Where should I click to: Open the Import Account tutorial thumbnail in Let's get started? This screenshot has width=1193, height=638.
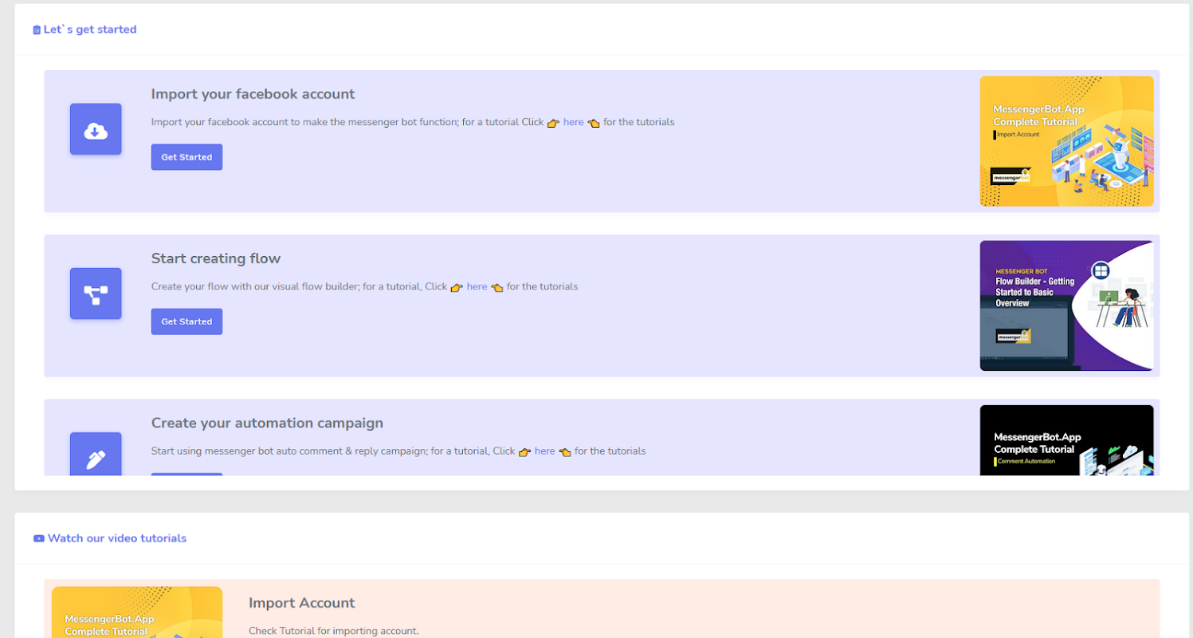(1066, 141)
